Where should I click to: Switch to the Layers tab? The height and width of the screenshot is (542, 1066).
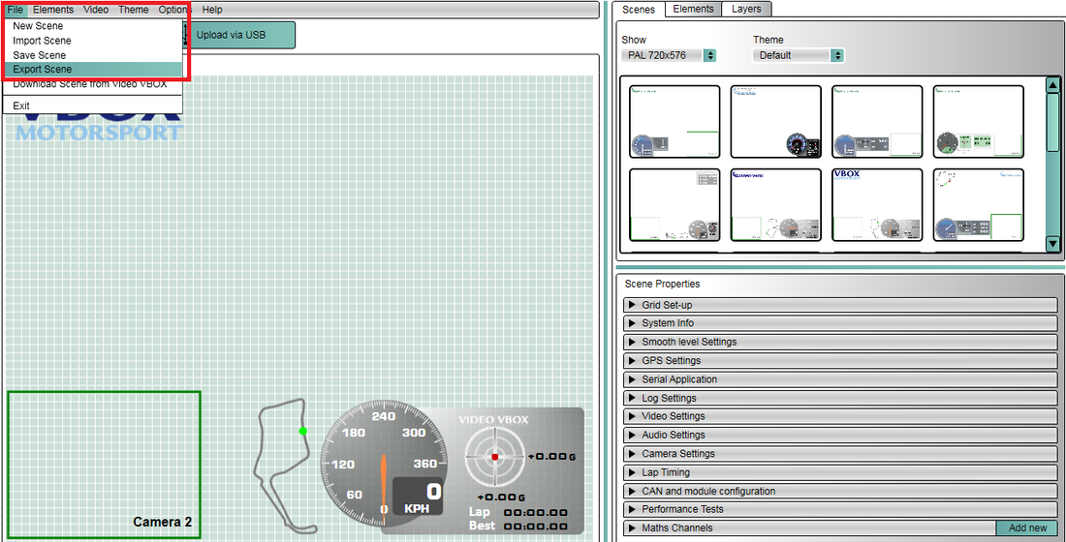(x=745, y=9)
